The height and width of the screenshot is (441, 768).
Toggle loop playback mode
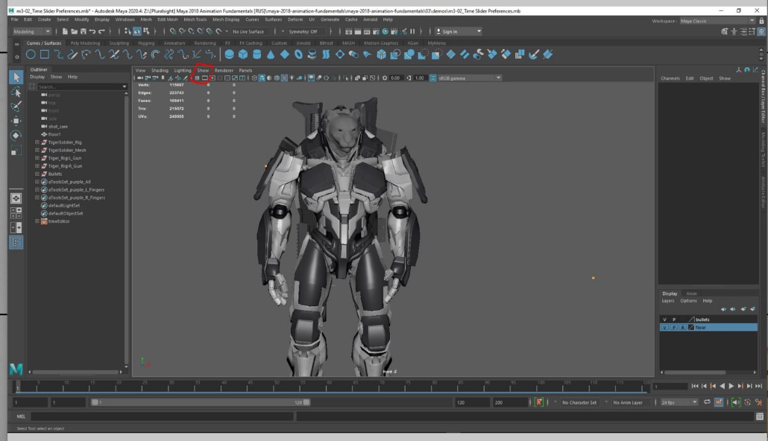[707, 402]
